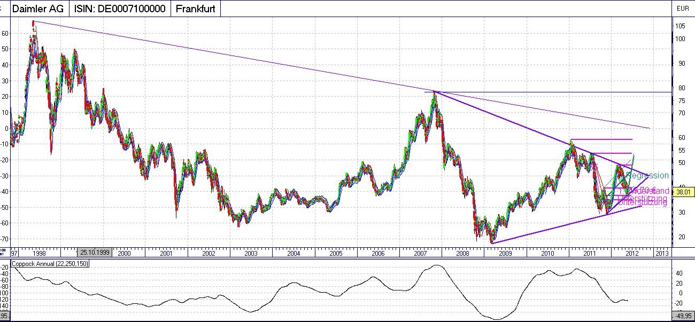Viewport: 695px width, 322px height.
Task: Click the '55' value on right price scale
Action: (x=681, y=150)
